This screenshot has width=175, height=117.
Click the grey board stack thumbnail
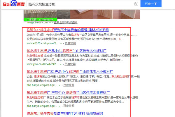pyautogui.click(x=64, y=14)
